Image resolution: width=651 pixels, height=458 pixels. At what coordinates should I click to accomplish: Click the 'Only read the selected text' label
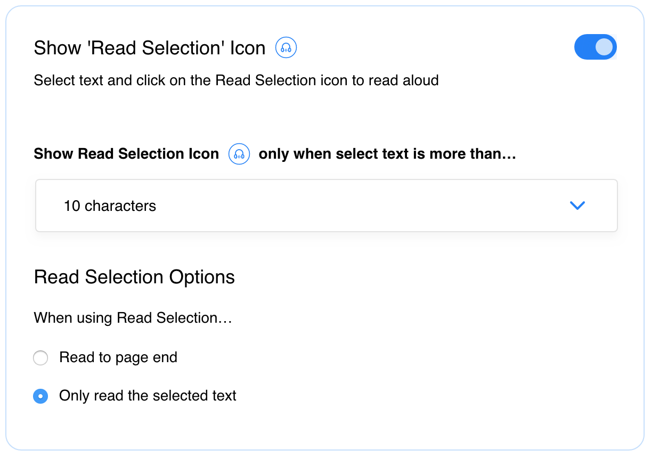(148, 396)
